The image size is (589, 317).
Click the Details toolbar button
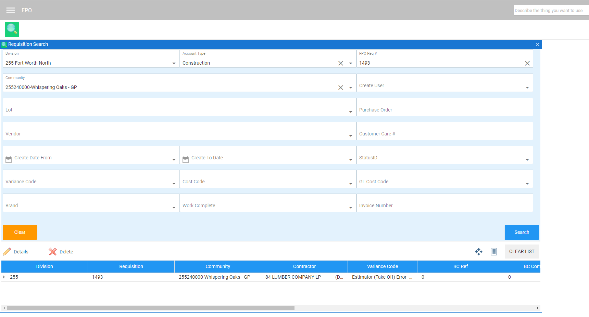16,252
